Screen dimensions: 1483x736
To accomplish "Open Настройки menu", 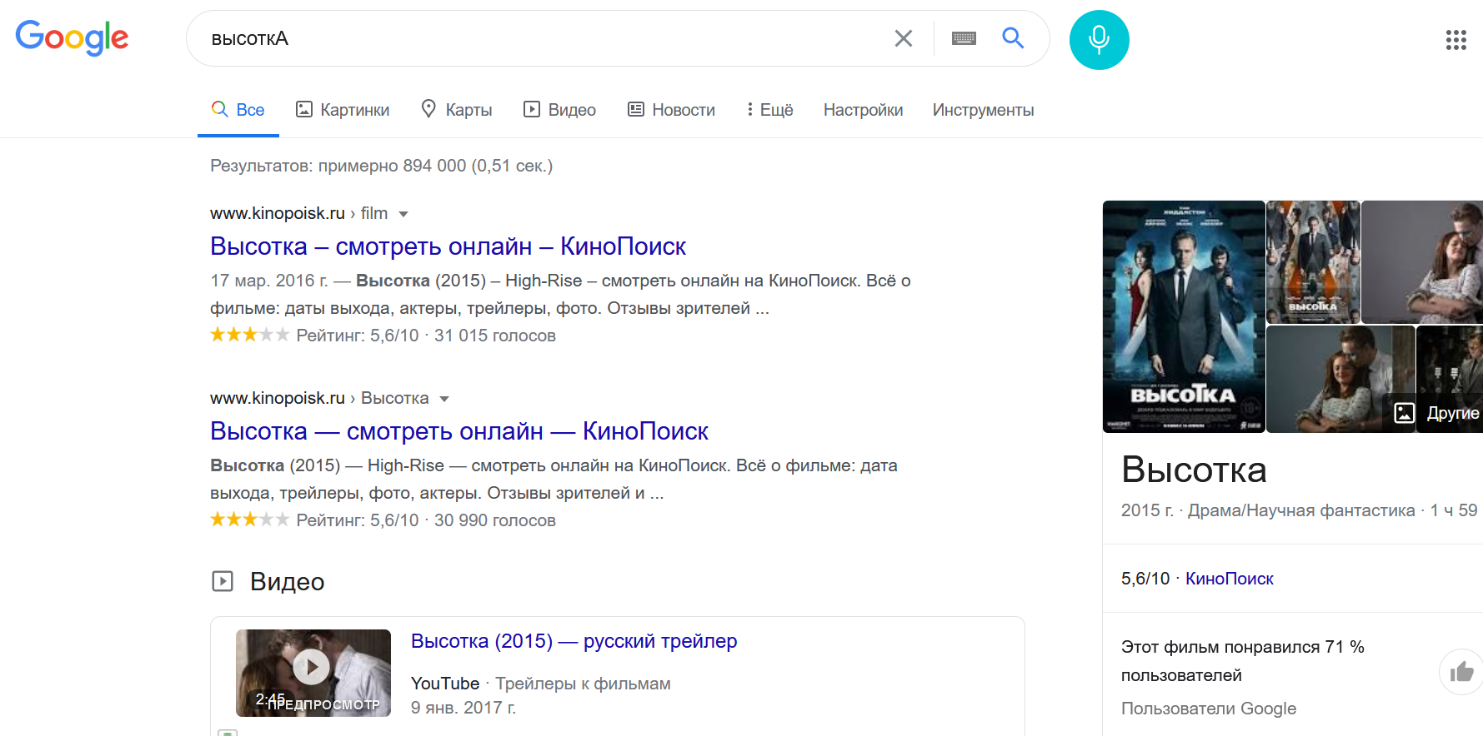I will click(x=863, y=110).
